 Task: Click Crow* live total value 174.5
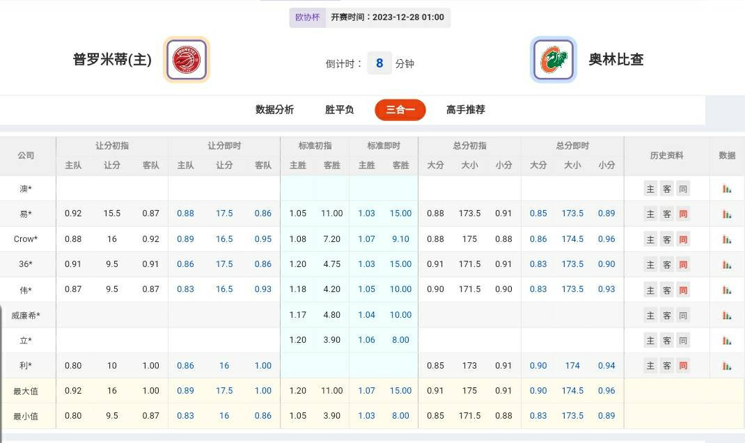[572, 239]
